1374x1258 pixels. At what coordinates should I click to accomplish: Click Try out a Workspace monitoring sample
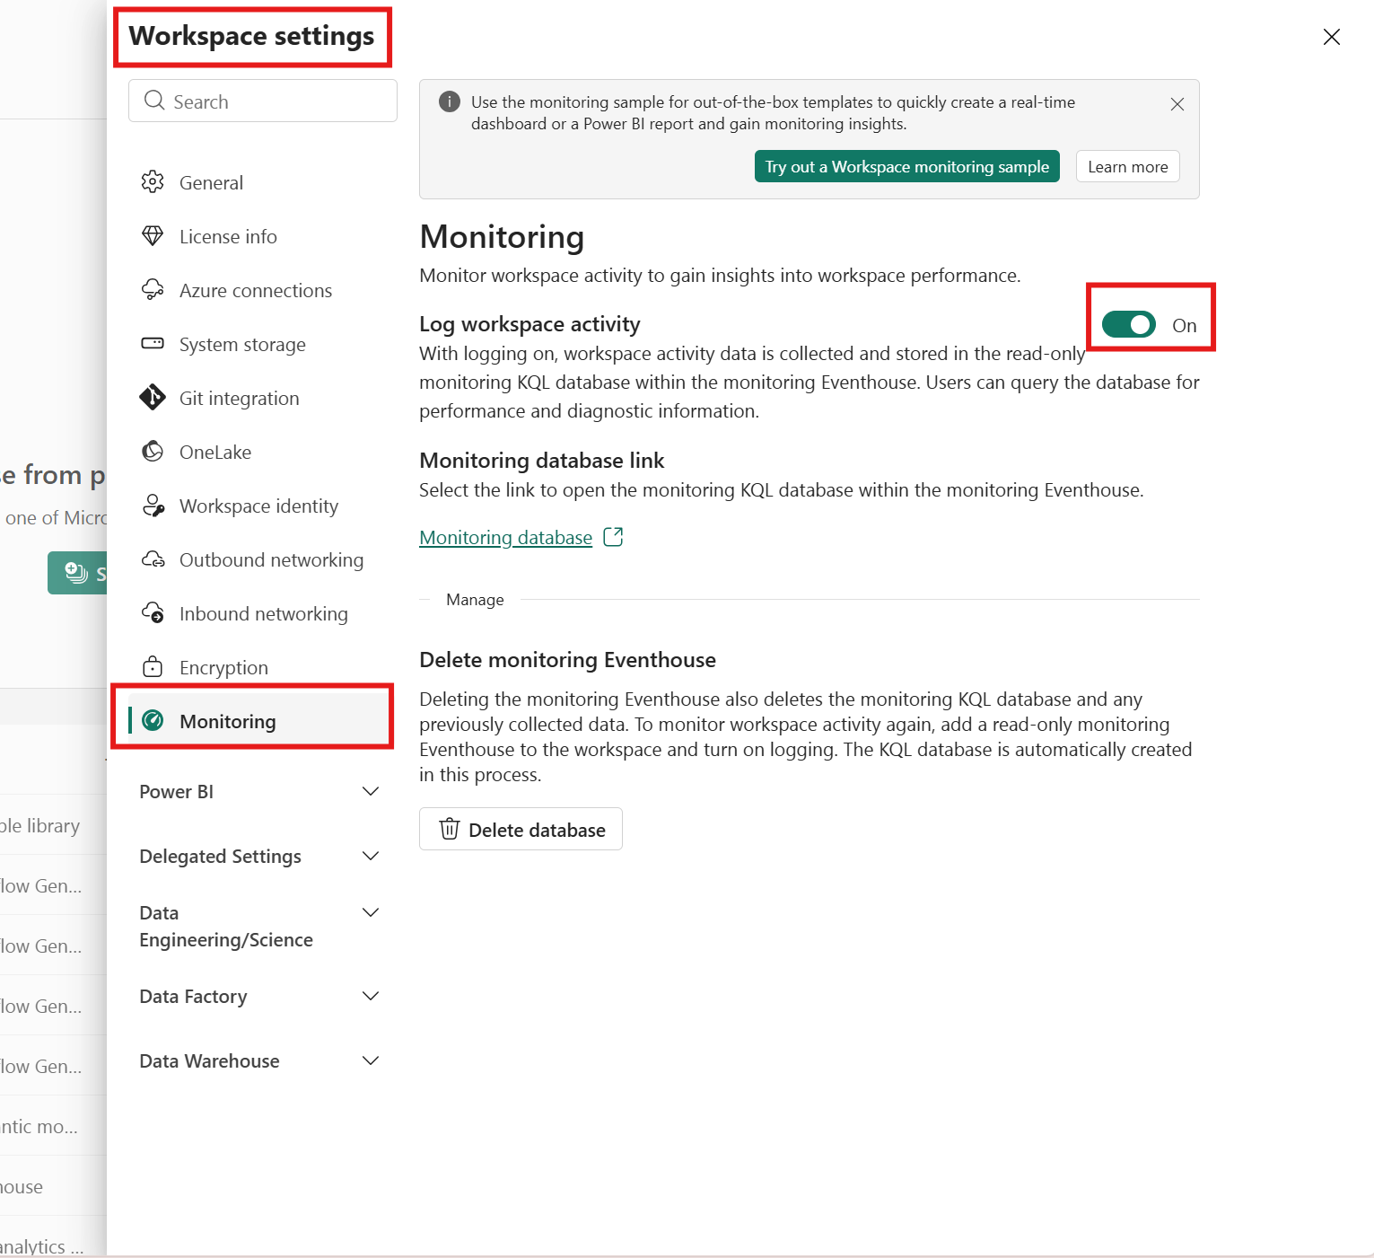click(906, 166)
